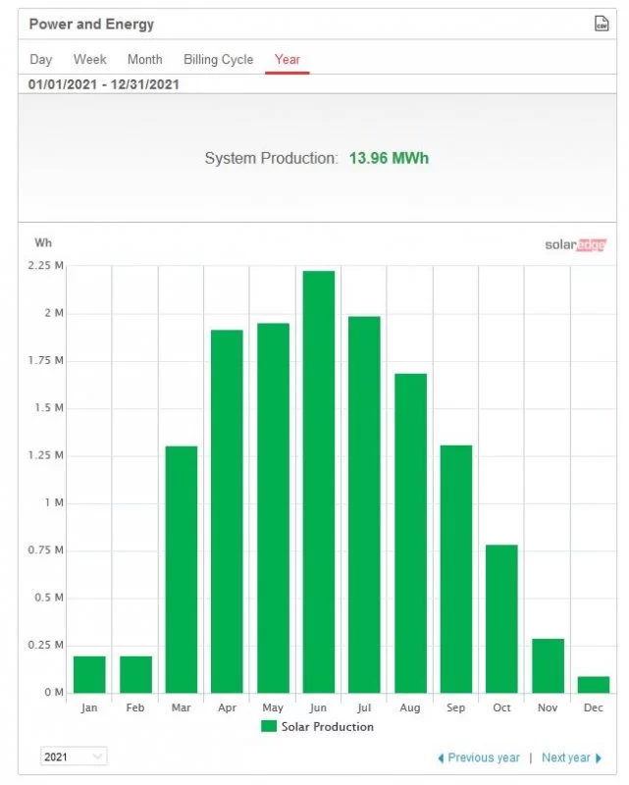Toggle the green Solar Production legend swatch
This screenshot has height=785, width=629.
click(269, 727)
